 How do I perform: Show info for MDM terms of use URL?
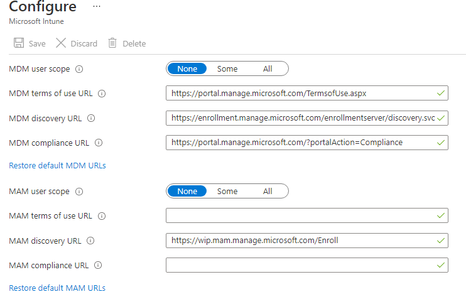(x=102, y=94)
